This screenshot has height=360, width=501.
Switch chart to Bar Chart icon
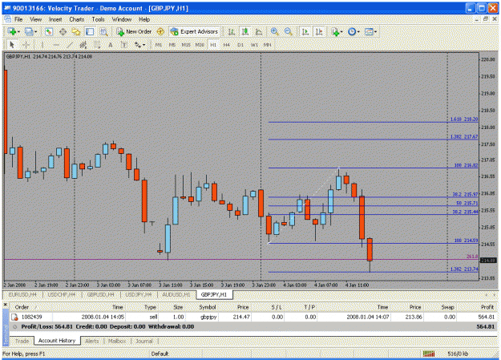click(232, 31)
